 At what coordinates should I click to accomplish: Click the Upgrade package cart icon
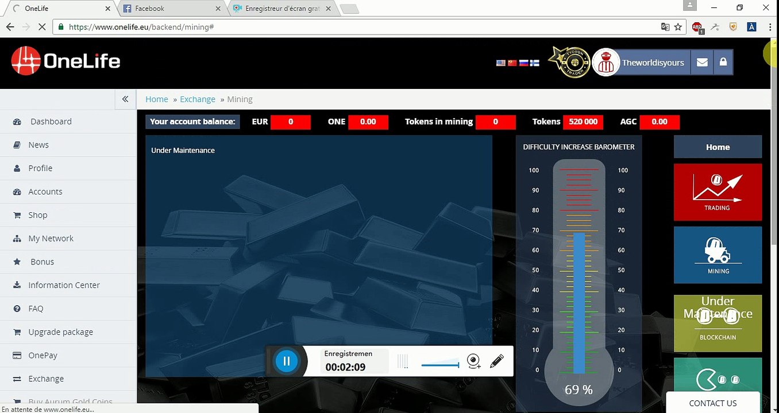pyautogui.click(x=17, y=332)
